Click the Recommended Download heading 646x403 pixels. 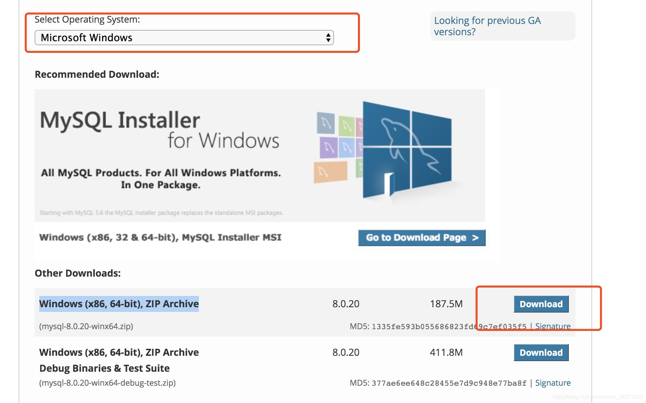(97, 74)
